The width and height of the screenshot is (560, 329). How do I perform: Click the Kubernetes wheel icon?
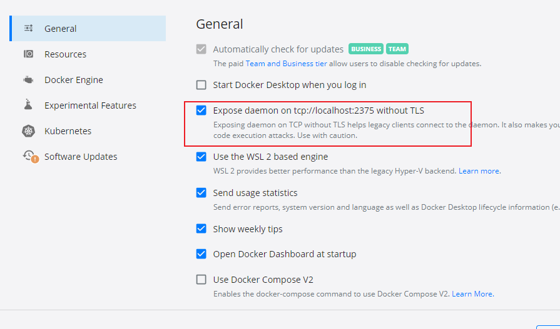point(29,131)
